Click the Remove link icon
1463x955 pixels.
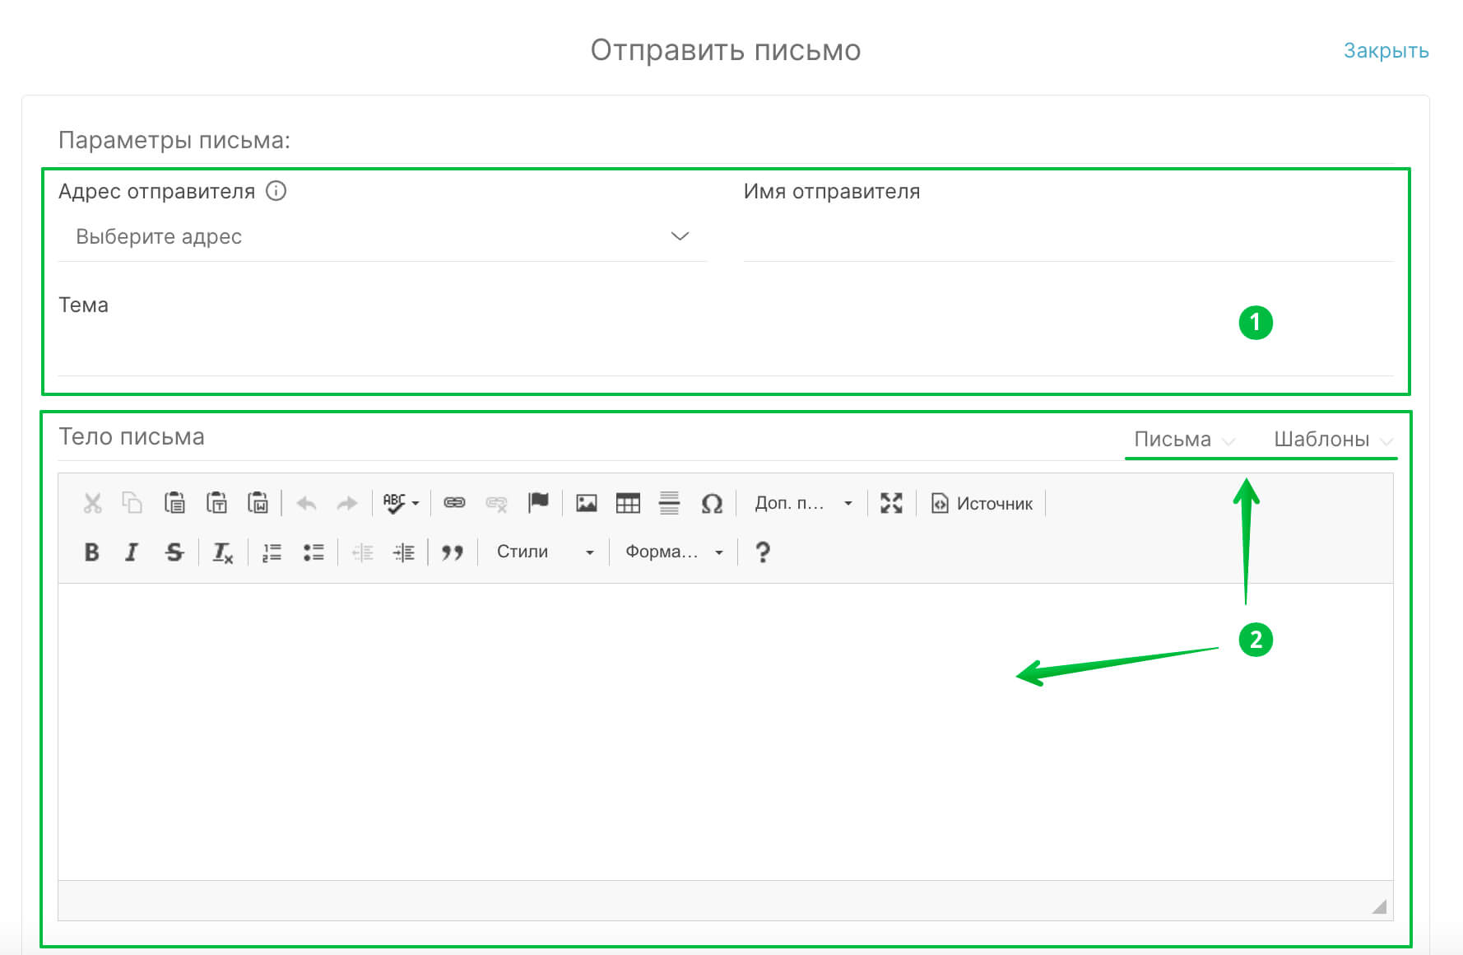(x=496, y=503)
